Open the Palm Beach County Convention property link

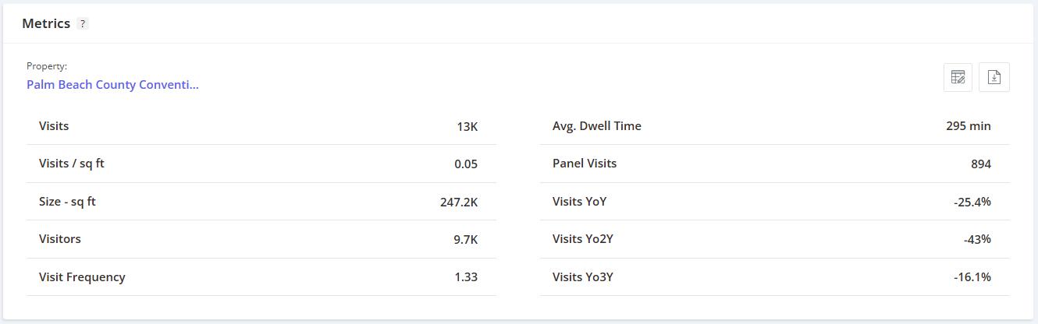[x=112, y=85]
